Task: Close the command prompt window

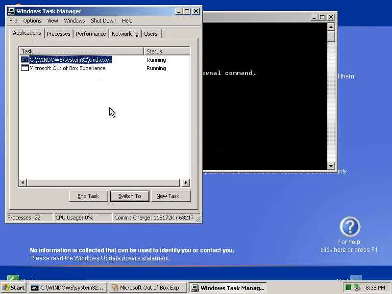Action: tap(331, 17)
